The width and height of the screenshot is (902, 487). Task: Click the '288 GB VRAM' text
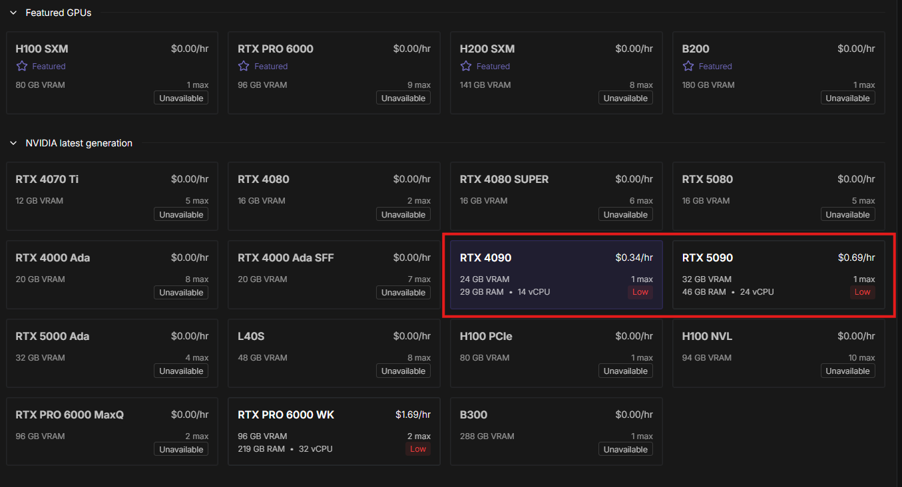tap(487, 436)
